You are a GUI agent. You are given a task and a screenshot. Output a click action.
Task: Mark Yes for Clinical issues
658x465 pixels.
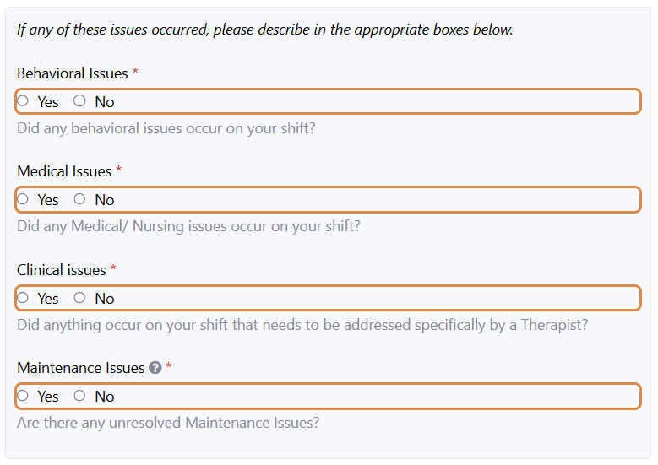[23, 298]
